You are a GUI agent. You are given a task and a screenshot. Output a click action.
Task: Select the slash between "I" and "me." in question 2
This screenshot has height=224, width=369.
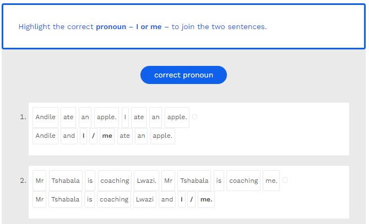click(191, 200)
